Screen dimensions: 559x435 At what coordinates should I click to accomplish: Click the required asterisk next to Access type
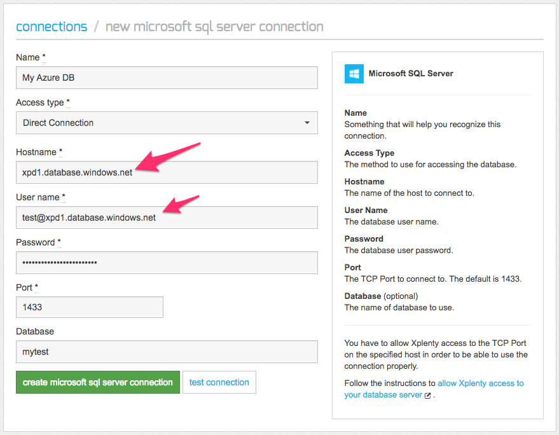click(68, 102)
